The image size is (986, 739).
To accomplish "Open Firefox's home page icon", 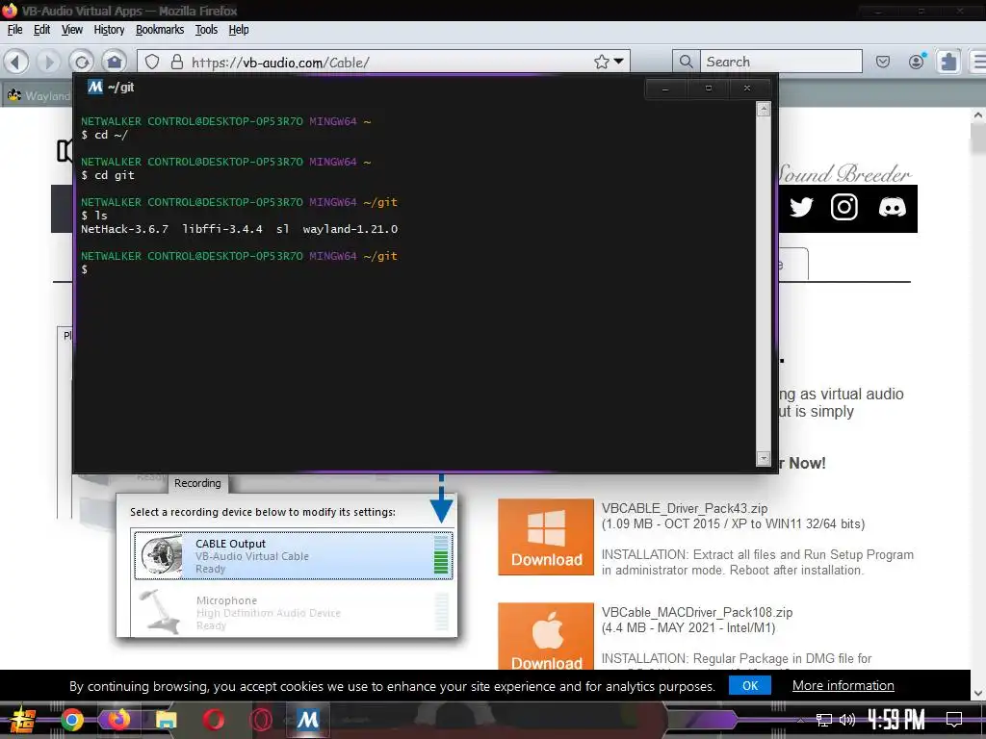I will pyautogui.click(x=115, y=62).
